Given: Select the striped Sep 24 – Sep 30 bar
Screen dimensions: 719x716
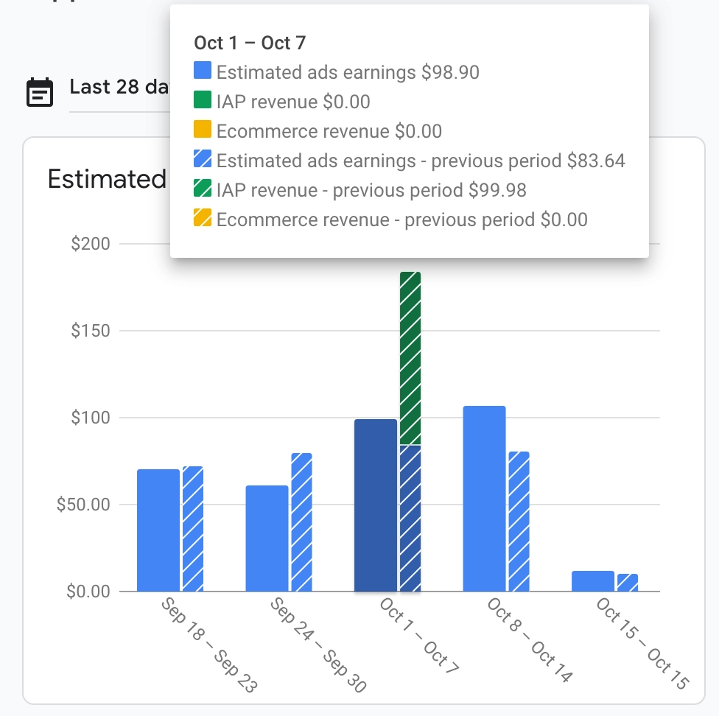Looking at the screenshot, I should tap(301, 522).
